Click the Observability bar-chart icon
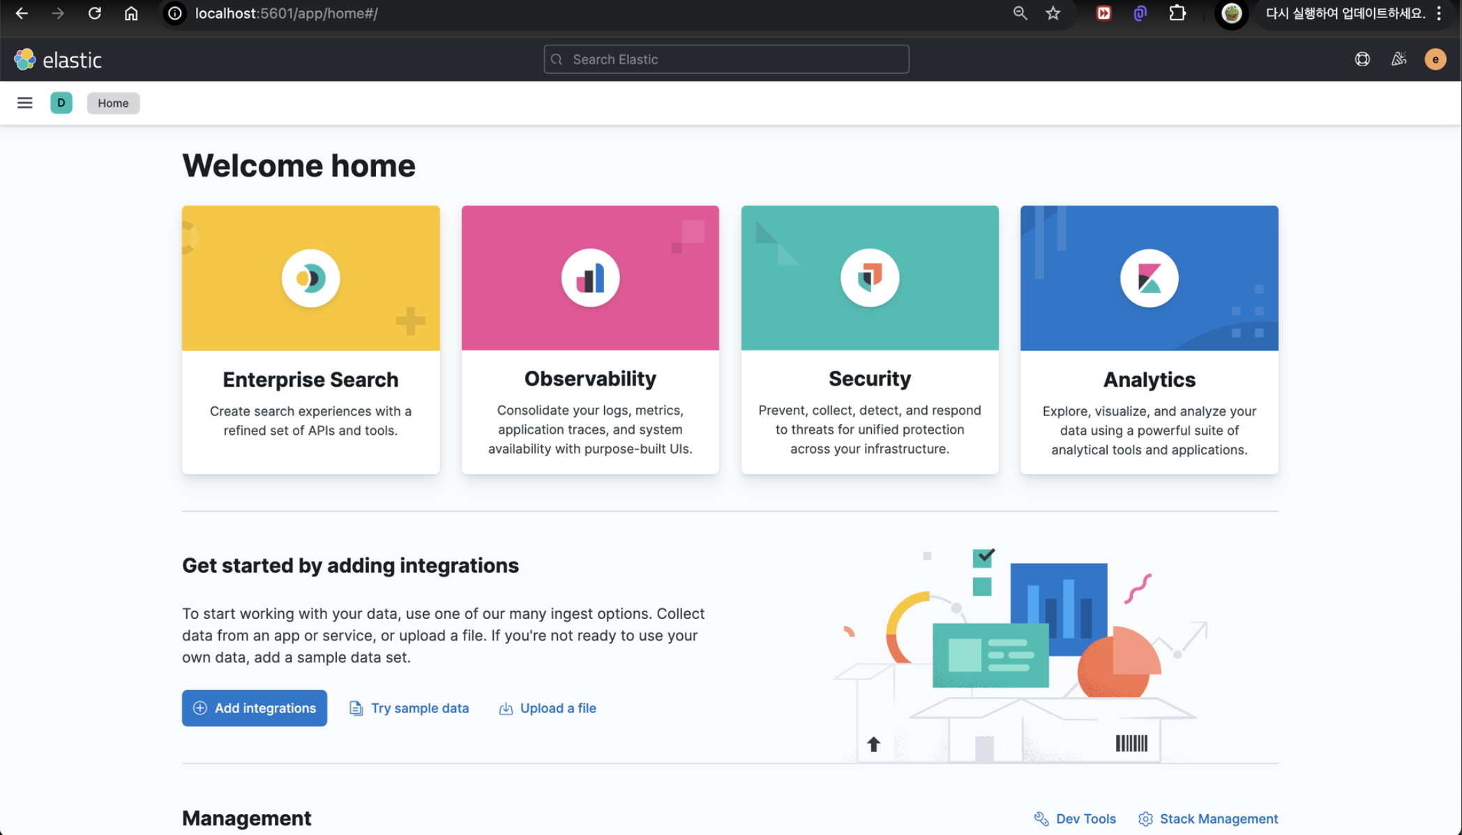 pyautogui.click(x=590, y=278)
